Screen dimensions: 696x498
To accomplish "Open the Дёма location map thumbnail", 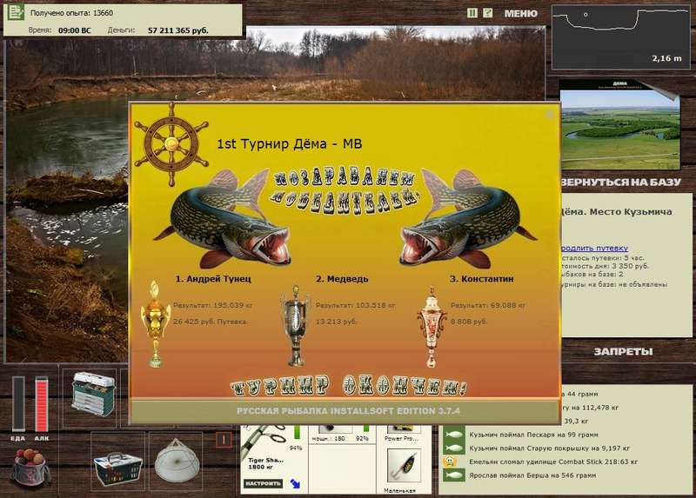I will 619,125.
